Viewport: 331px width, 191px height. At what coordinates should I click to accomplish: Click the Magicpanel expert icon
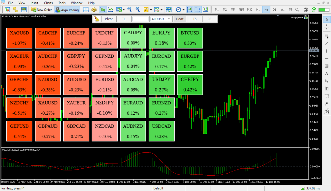pyautogui.click(x=306, y=17)
